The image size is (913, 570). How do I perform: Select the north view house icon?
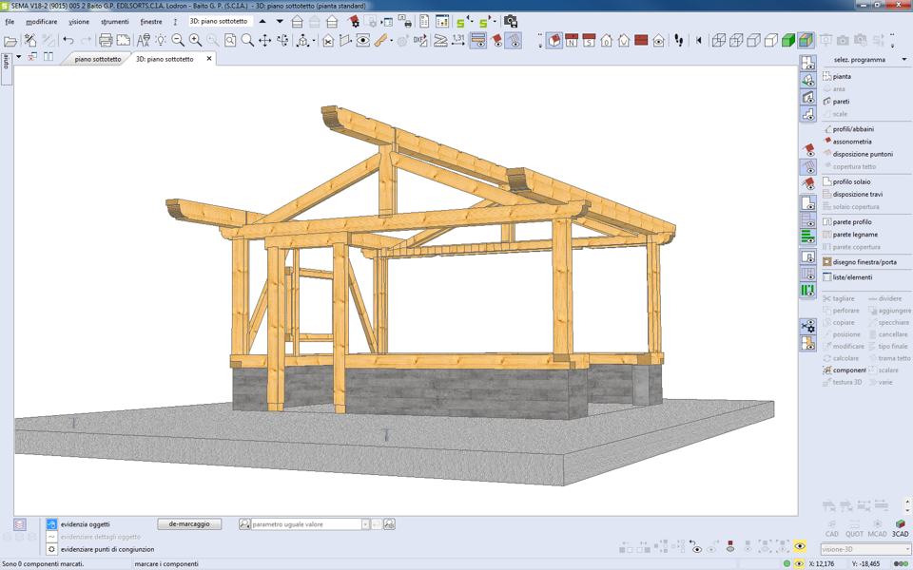[x=572, y=41]
